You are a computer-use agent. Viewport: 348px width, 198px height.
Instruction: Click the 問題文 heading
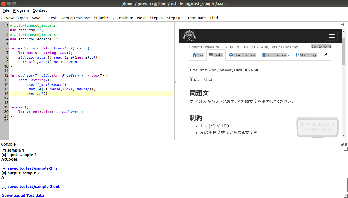(199, 93)
